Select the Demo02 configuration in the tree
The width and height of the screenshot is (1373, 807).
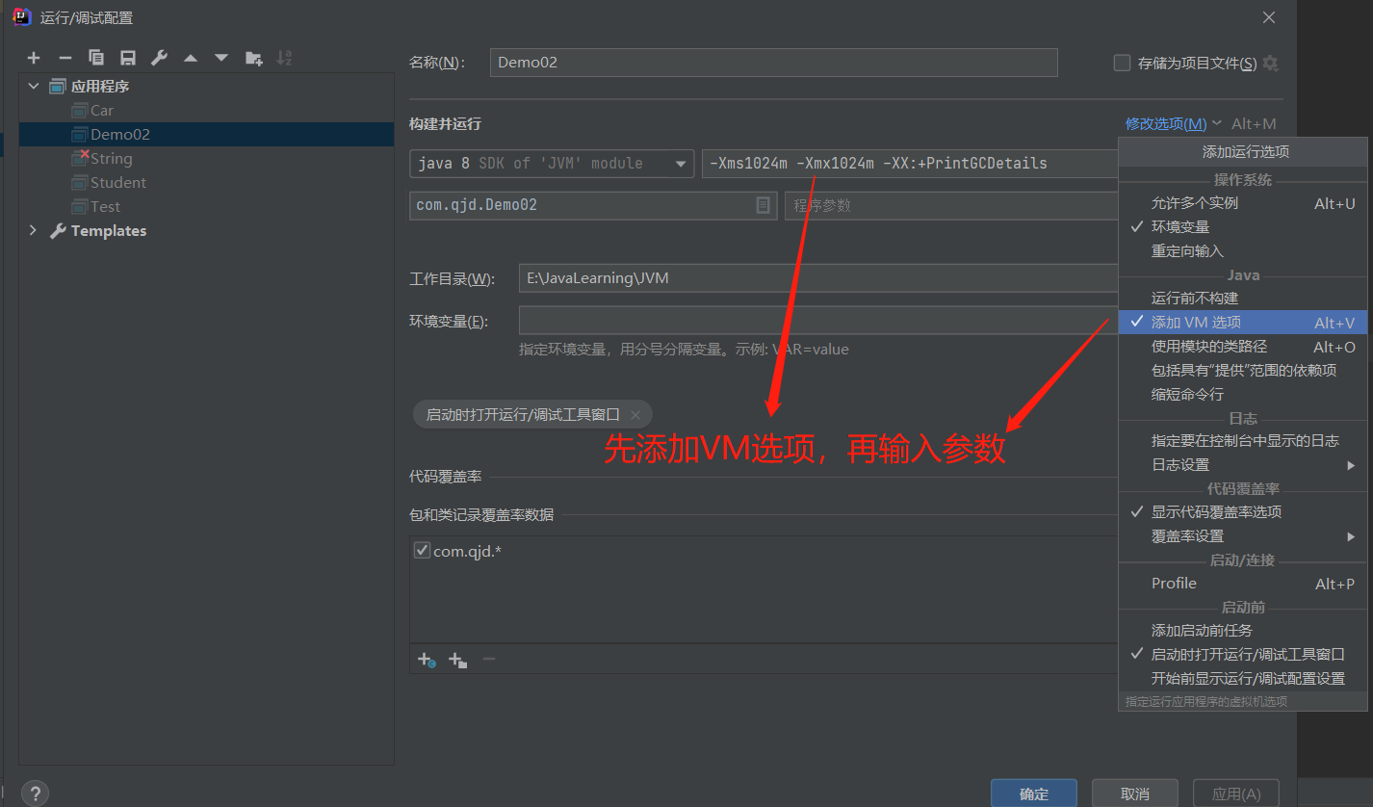click(206, 135)
